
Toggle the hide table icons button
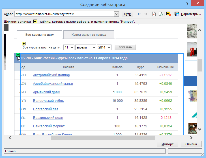coord(168,14)
